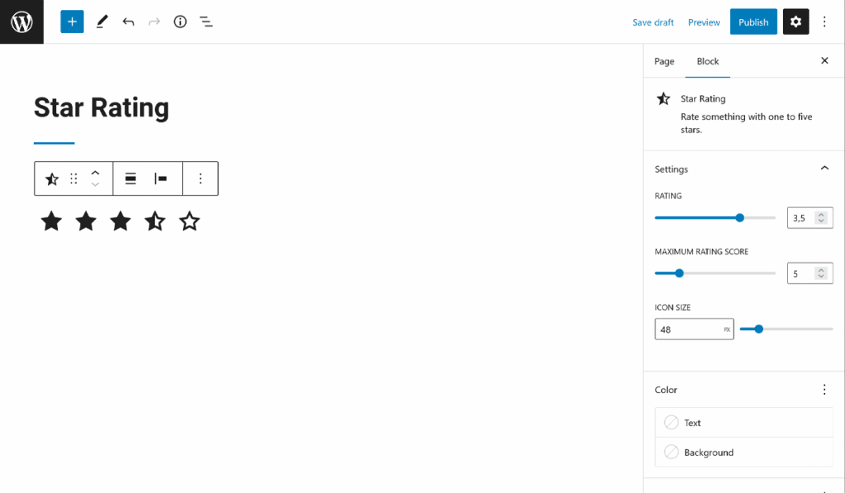
Task: Open the document Details info icon
Action: (x=180, y=22)
